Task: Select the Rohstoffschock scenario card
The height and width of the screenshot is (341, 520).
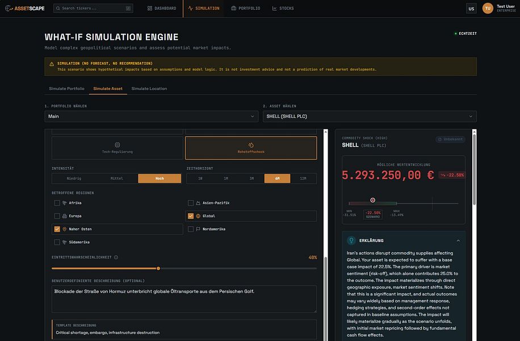Action: pos(251,148)
